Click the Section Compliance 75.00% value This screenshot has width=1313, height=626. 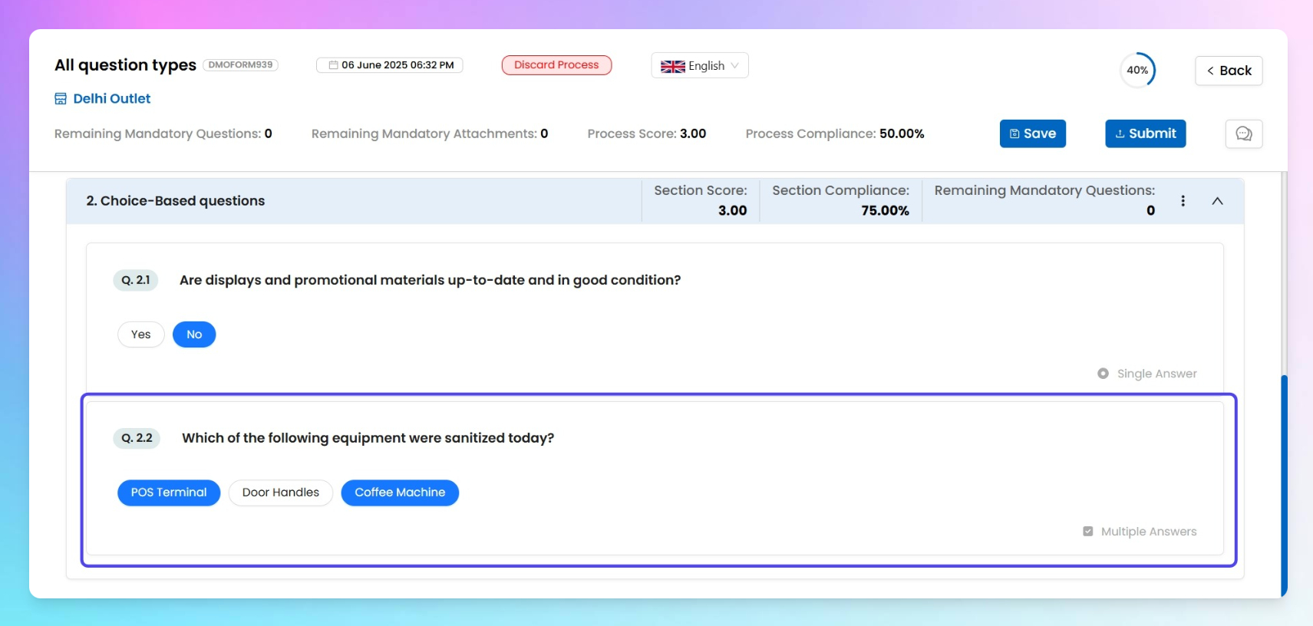tap(885, 210)
